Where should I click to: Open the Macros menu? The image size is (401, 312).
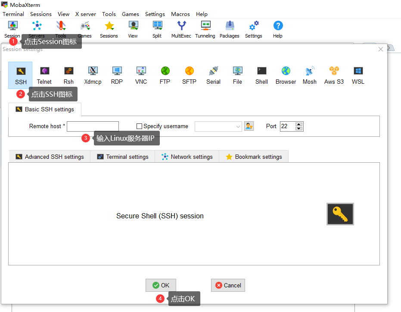pos(180,14)
